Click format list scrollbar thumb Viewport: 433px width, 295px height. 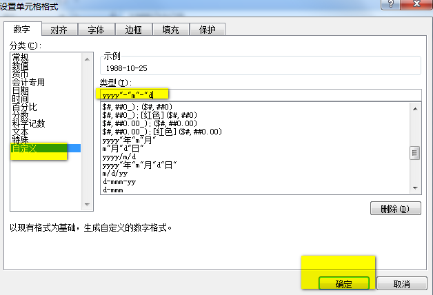(415, 153)
